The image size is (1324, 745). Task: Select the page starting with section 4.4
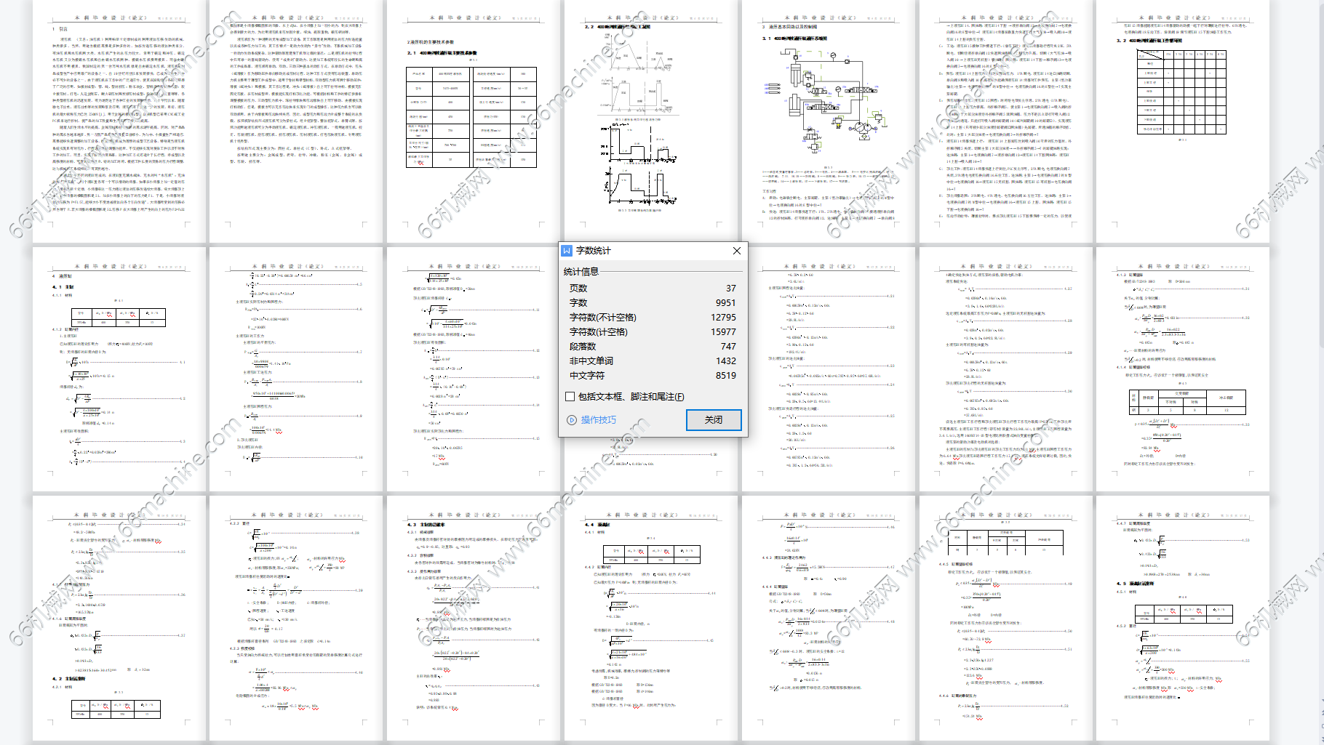click(x=650, y=618)
